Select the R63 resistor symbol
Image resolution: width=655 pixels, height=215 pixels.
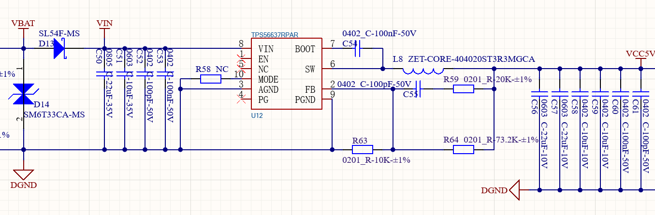[x=362, y=150]
